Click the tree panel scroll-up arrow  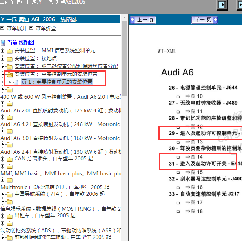pyautogui.click(x=124, y=18)
